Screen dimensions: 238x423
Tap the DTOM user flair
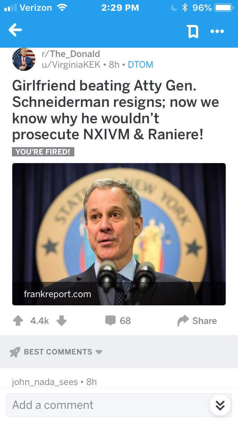[140, 65]
